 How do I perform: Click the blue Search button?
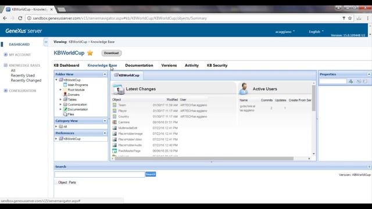click(x=151, y=174)
